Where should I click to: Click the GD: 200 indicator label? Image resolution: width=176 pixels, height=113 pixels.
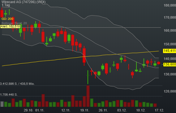[x=7, y=19]
